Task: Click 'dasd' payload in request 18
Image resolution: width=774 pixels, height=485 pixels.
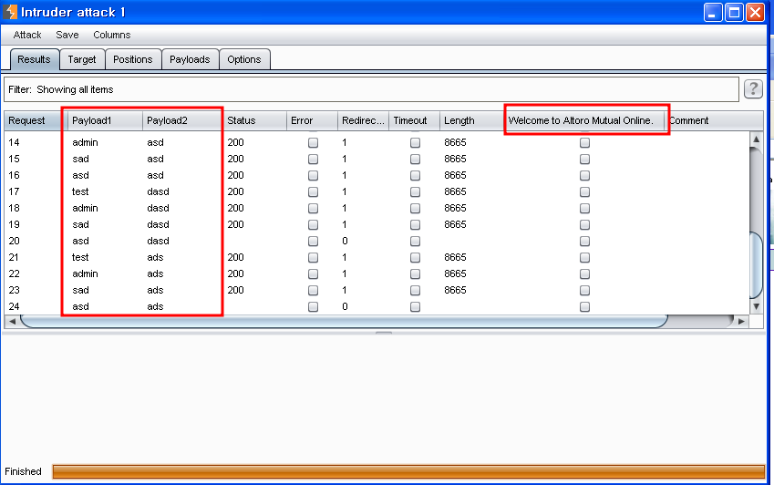Action: click(x=158, y=208)
